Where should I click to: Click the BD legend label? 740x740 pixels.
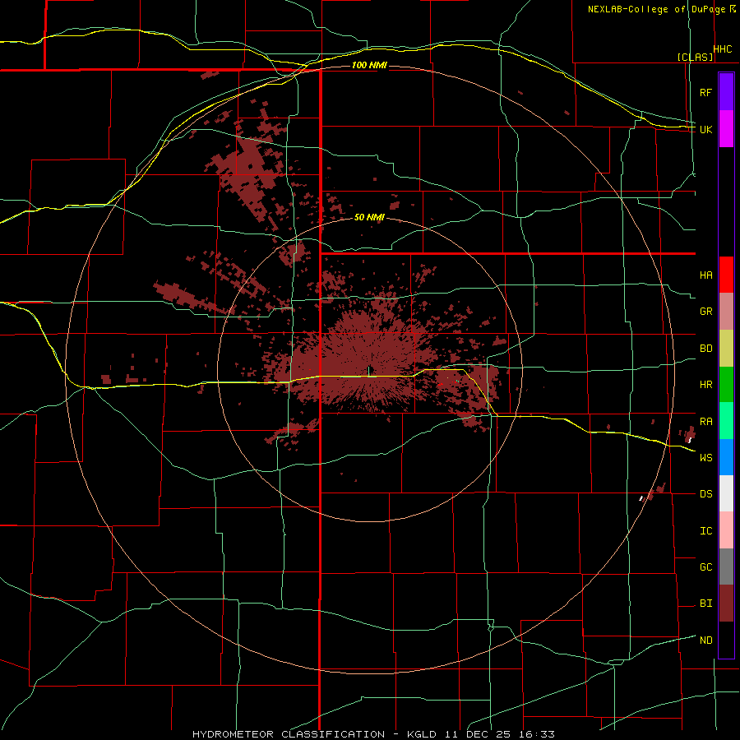coord(705,349)
